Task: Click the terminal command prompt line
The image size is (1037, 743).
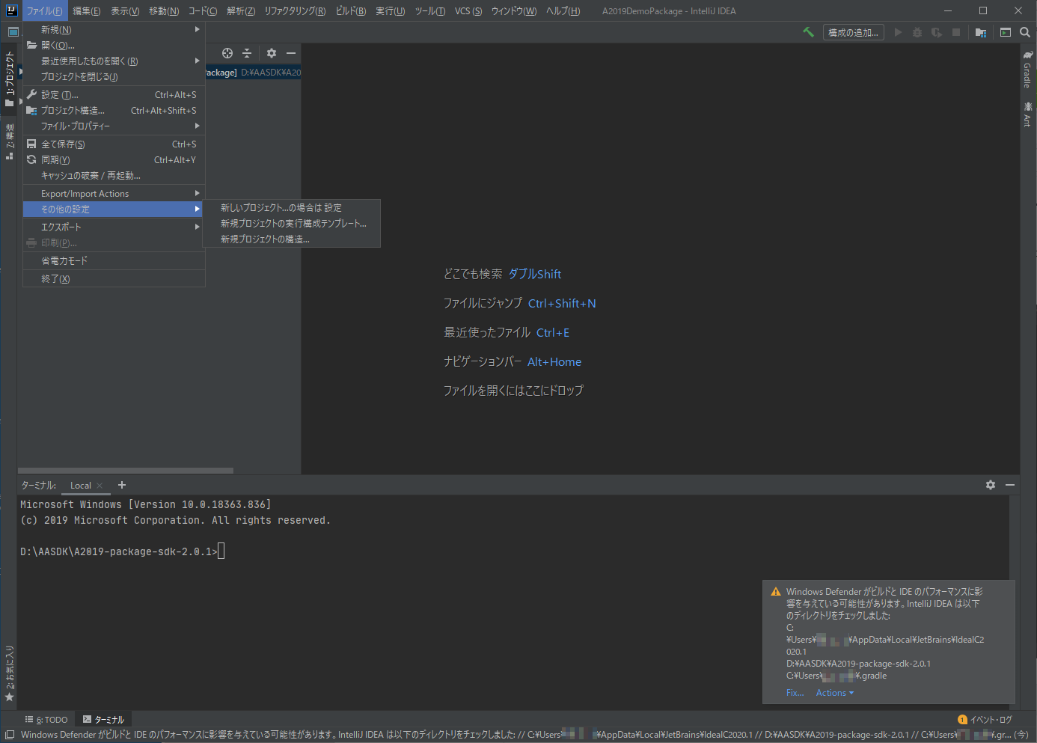Action: click(x=122, y=551)
